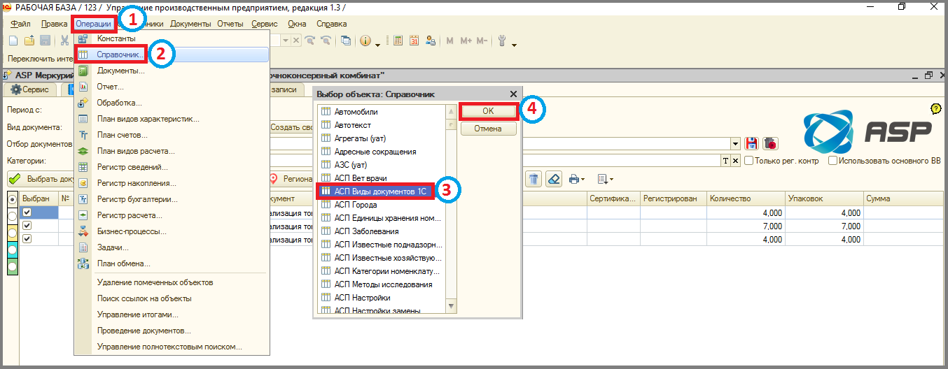Screen dimensions: 948x369
Task: Click the windows list toolbar icon
Action: click(x=346, y=41)
